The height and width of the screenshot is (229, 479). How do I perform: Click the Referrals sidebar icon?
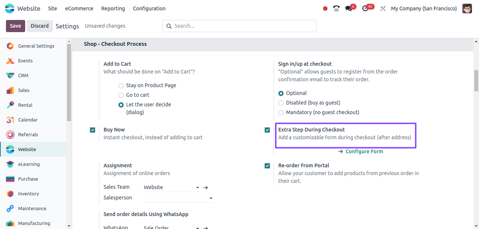pyautogui.click(x=10, y=134)
